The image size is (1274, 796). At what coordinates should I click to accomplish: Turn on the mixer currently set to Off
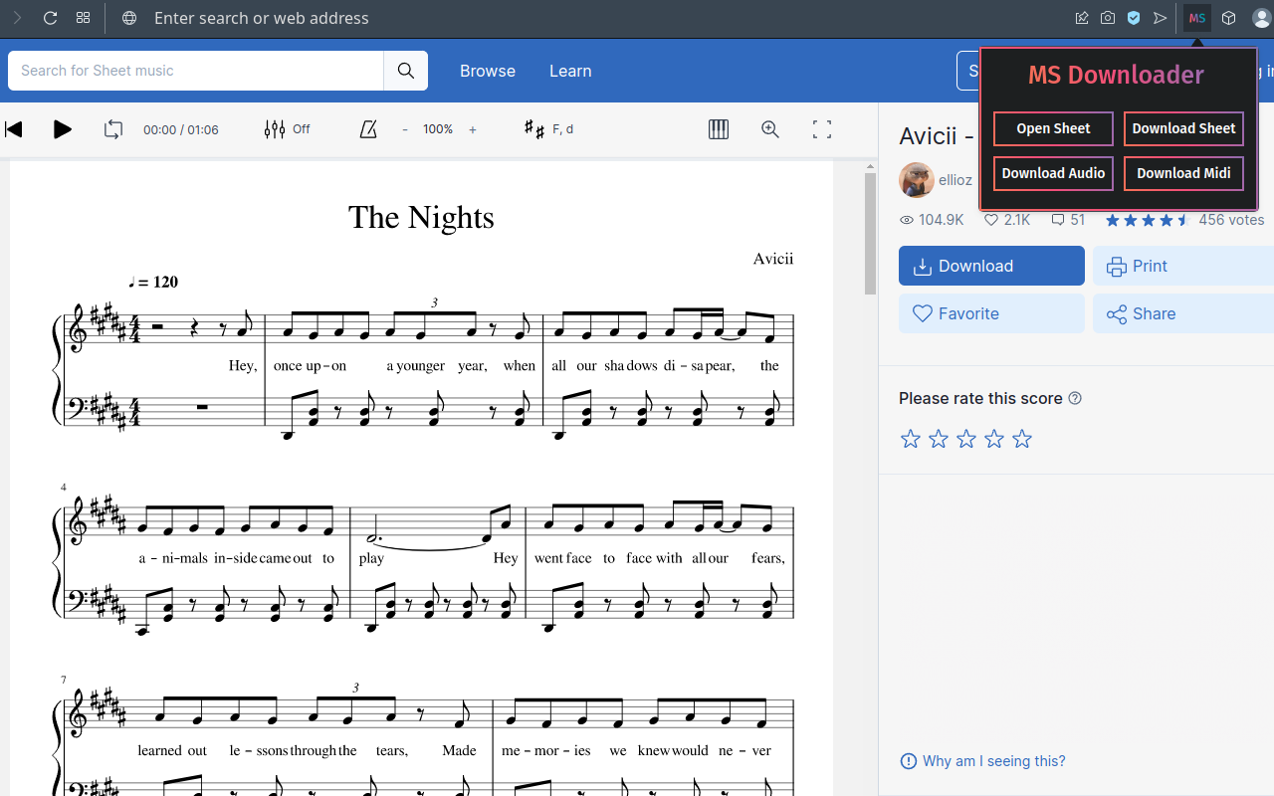(x=286, y=129)
